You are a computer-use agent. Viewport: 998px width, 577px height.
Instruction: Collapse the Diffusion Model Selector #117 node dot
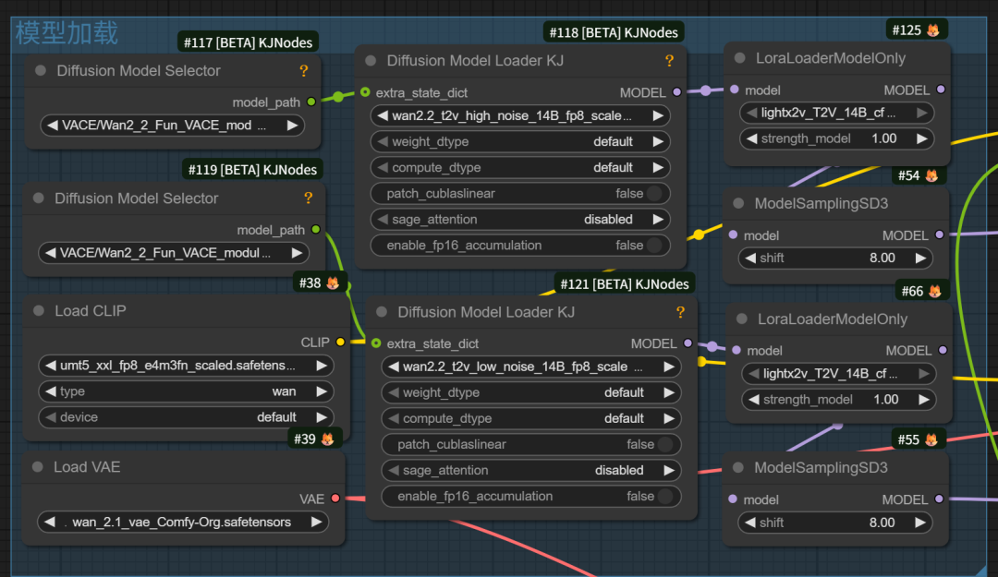pyautogui.click(x=41, y=70)
